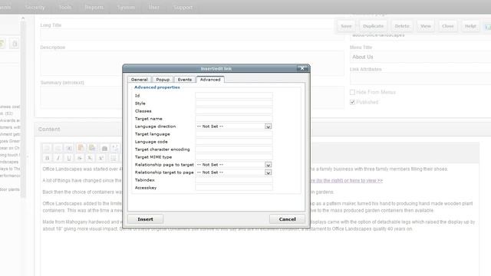Viewport: 491px width, 276px height.
Task: Click the View button
Action: pos(426,26)
